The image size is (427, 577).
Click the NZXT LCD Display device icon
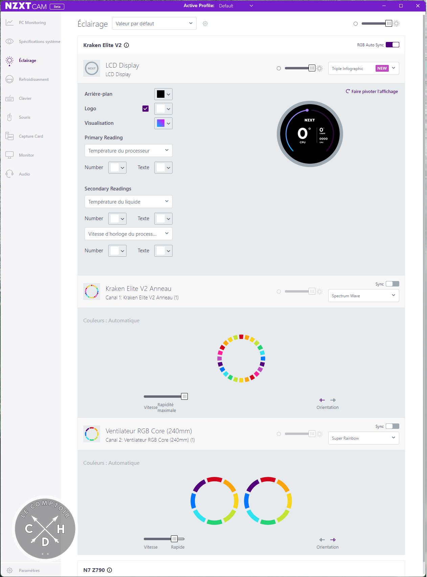pyautogui.click(x=92, y=68)
